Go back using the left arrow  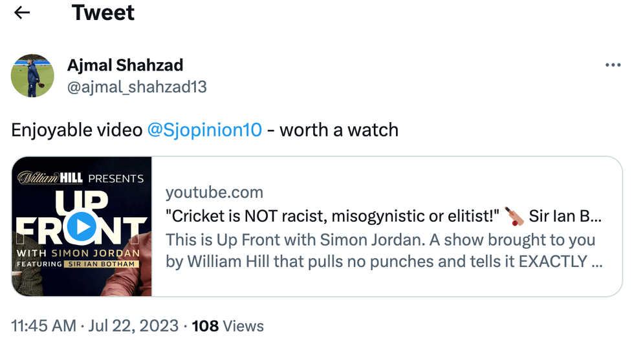click(23, 13)
